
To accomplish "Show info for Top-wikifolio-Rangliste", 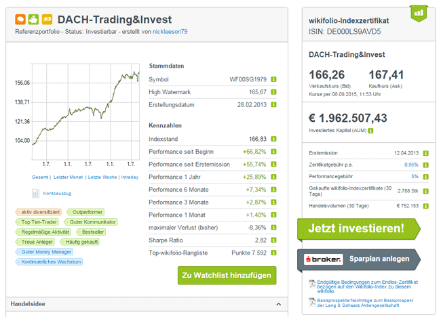I will pos(273,253).
